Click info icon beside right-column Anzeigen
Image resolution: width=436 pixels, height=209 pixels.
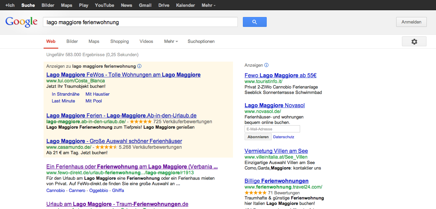[x=266, y=65]
